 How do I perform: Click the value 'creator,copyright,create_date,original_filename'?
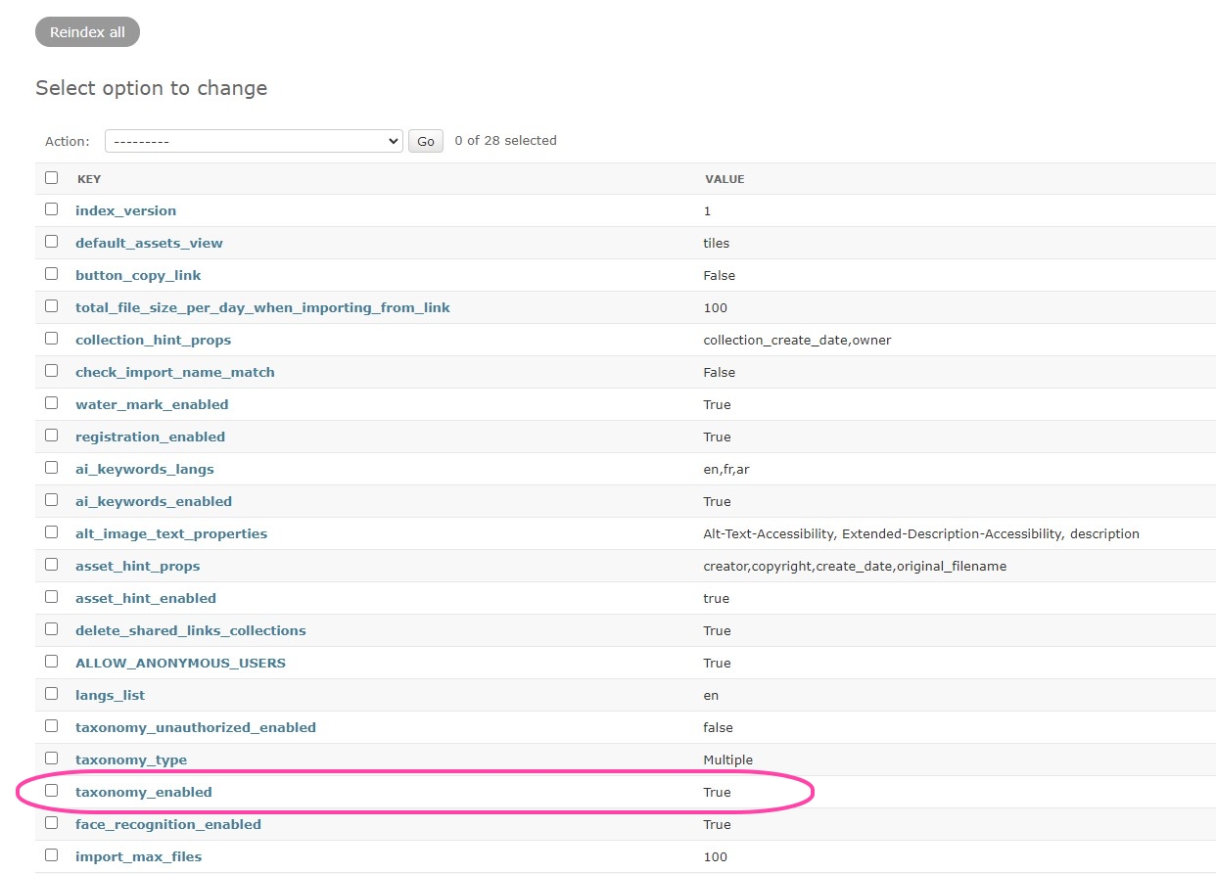(x=855, y=566)
